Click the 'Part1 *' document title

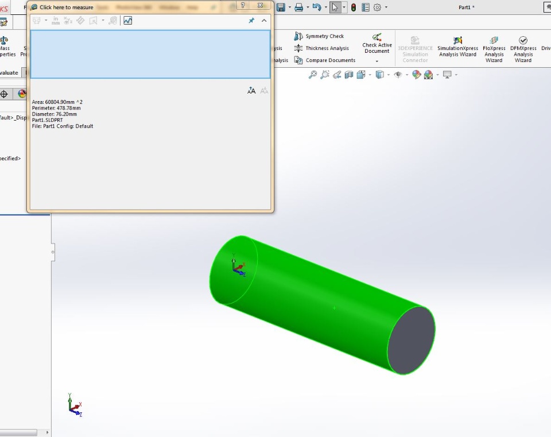pyautogui.click(x=466, y=7)
